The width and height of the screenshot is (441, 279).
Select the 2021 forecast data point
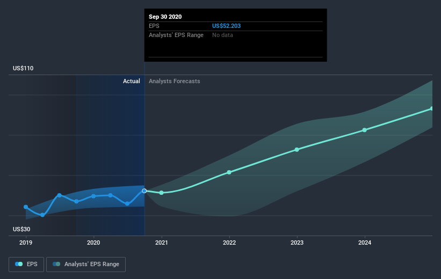[x=162, y=193]
